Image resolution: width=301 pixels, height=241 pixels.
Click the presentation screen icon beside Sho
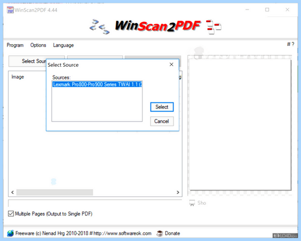pos(192,203)
